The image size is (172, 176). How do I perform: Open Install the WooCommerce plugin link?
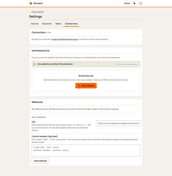65,39
